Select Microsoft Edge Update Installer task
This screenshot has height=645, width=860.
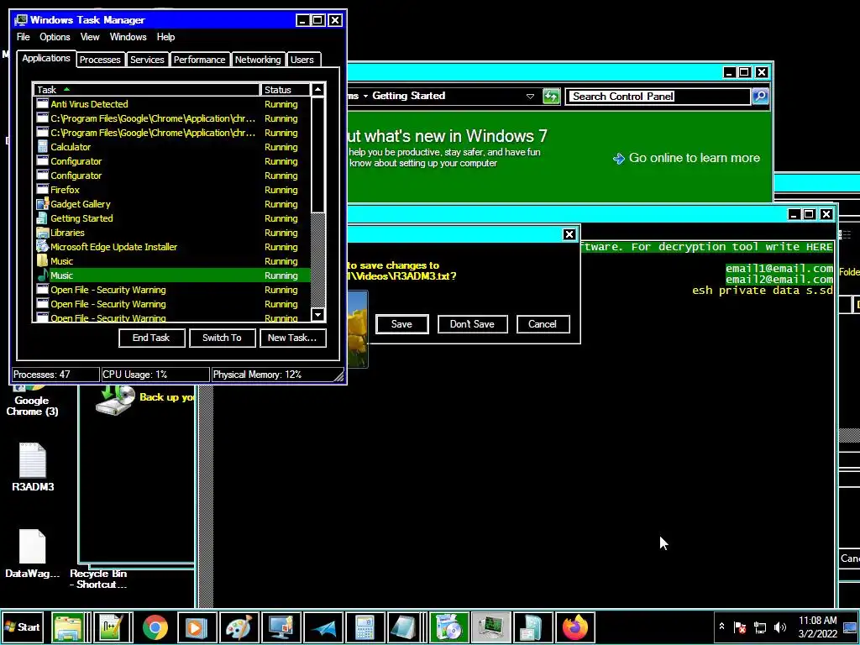(x=171, y=246)
